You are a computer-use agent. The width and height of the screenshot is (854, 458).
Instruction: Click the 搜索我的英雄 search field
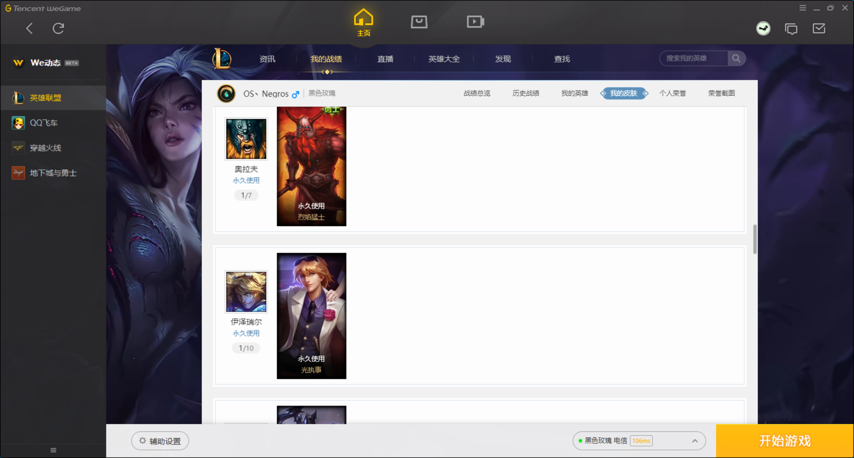pos(694,58)
